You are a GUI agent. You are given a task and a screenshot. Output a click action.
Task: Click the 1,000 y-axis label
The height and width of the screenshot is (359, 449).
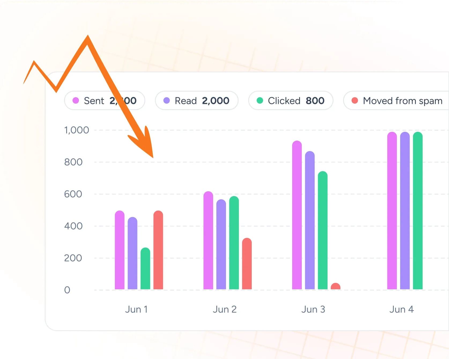(76, 130)
